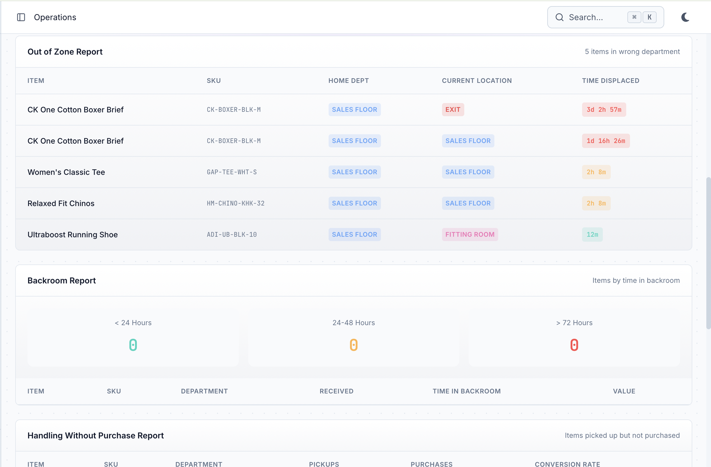Select the orange counter under 24-48 Hours

[x=354, y=345]
